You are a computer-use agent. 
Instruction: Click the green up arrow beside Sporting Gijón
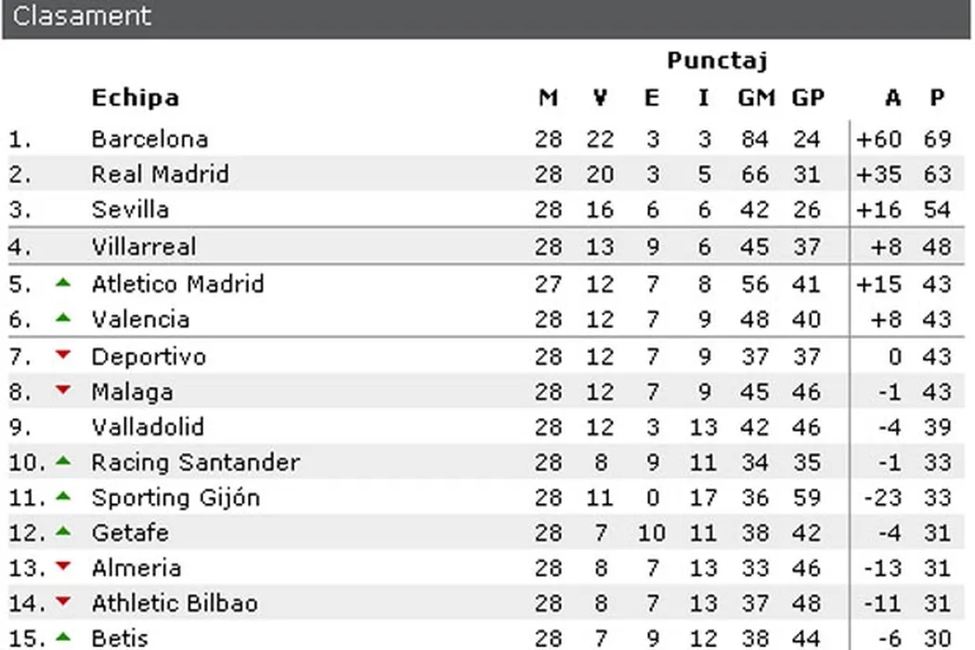tap(63, 496)
